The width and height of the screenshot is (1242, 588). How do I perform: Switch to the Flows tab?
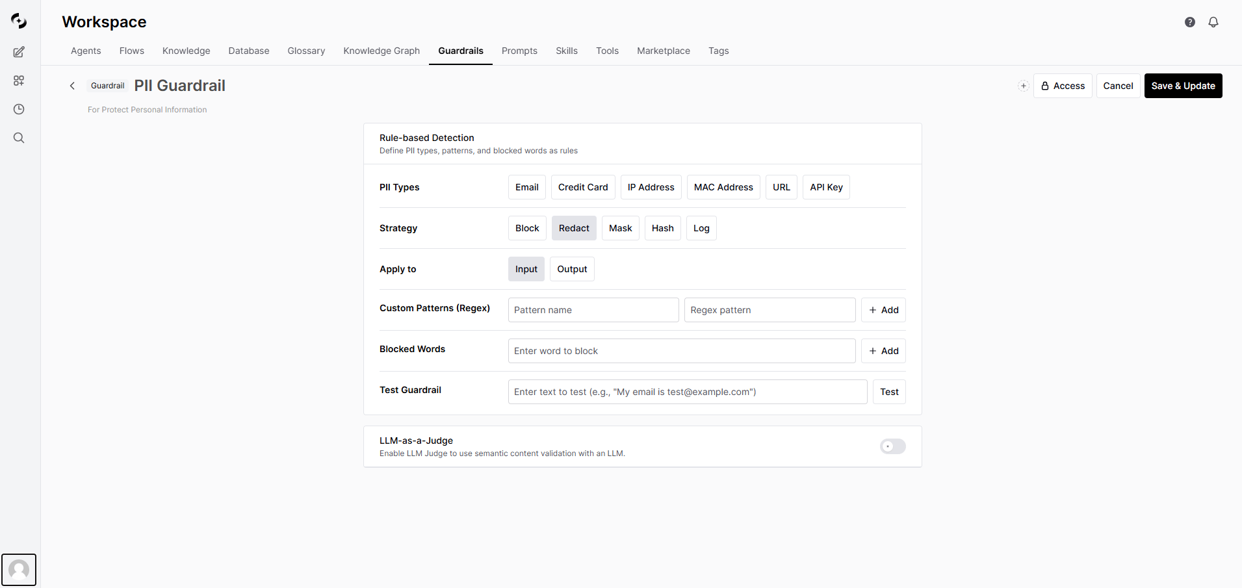click(x=132, y=51)
